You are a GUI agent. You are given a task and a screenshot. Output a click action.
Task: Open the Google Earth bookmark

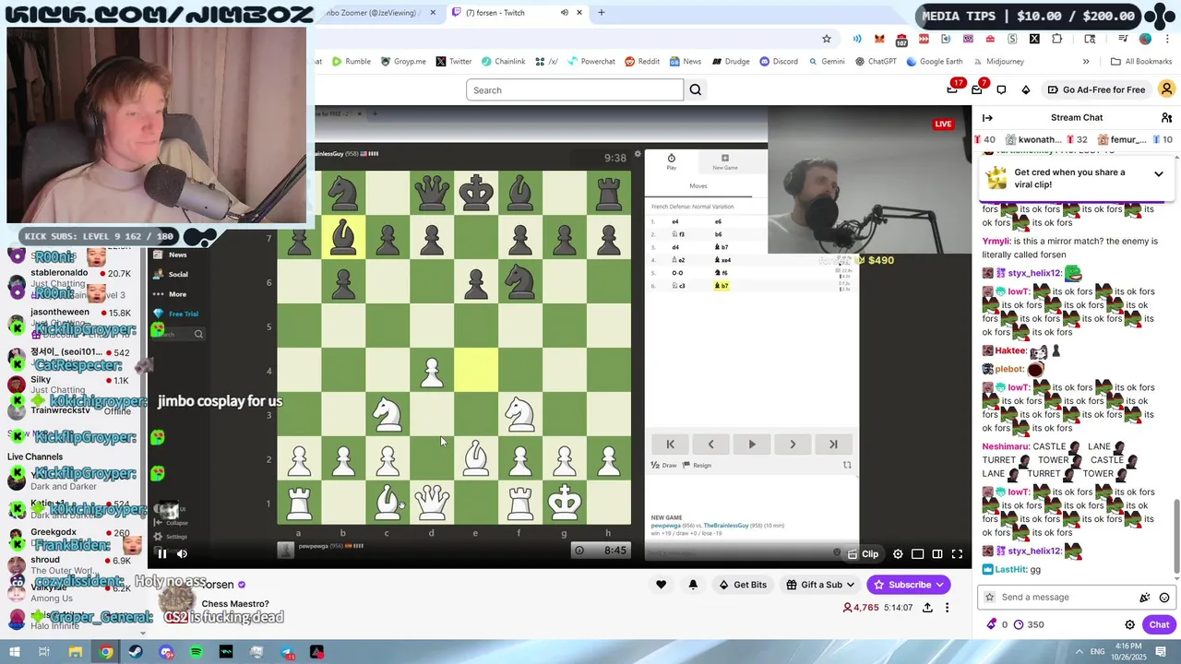pyautogui.click(x=935, y=62)
